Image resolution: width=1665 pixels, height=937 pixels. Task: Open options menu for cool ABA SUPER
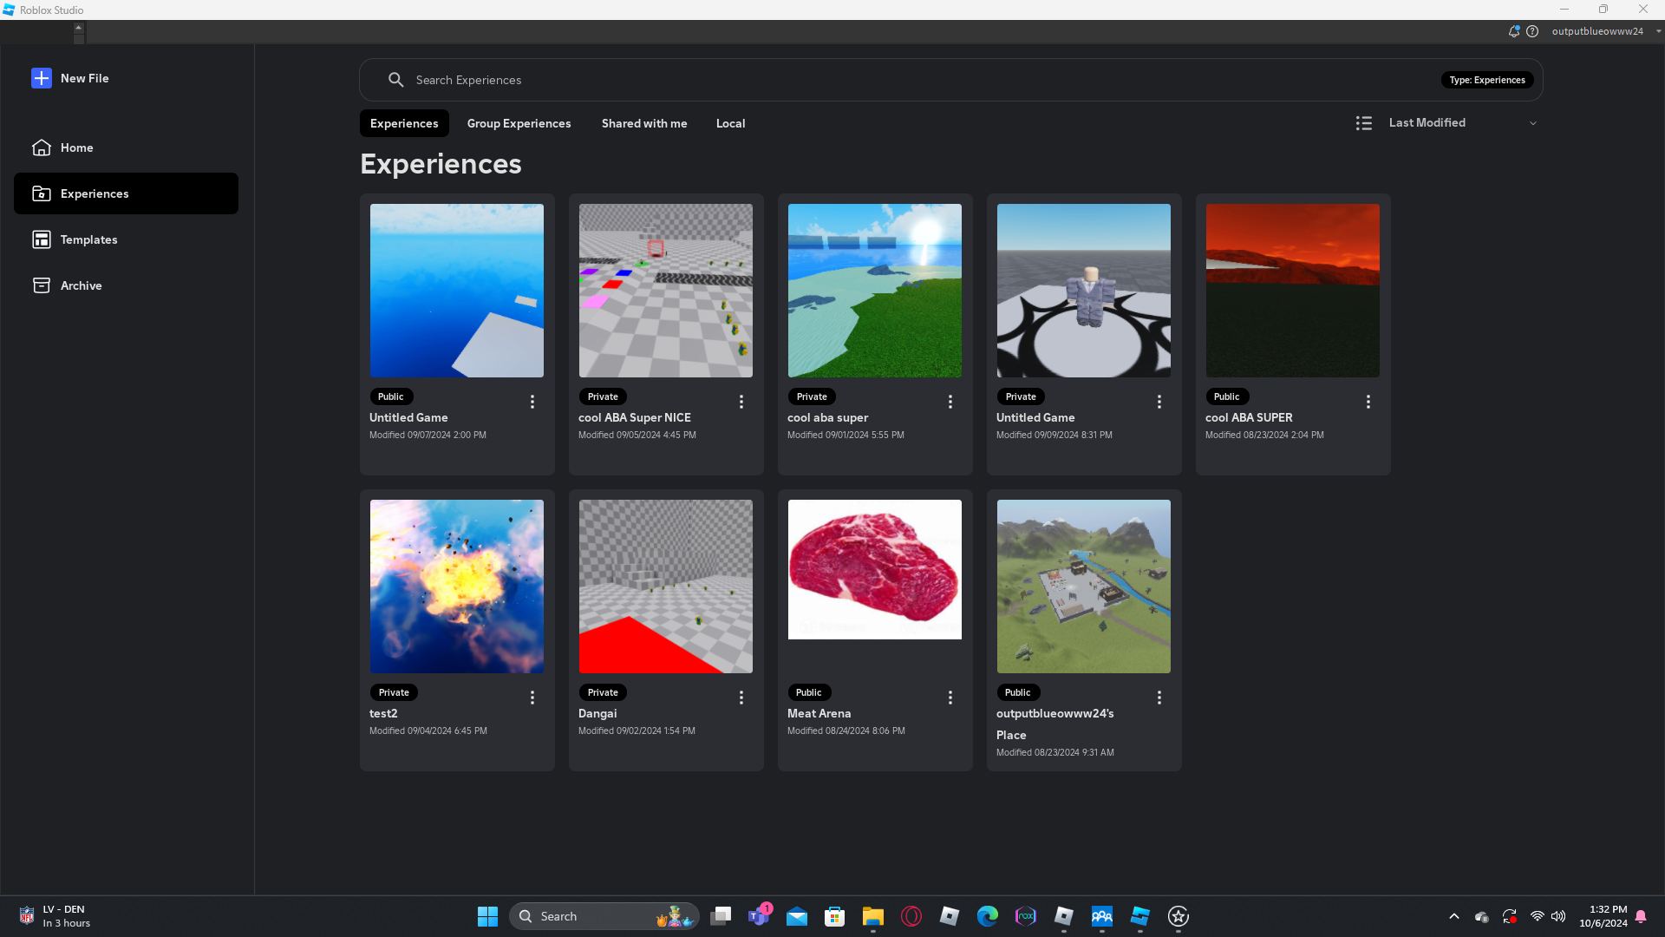click(1368, 402)
